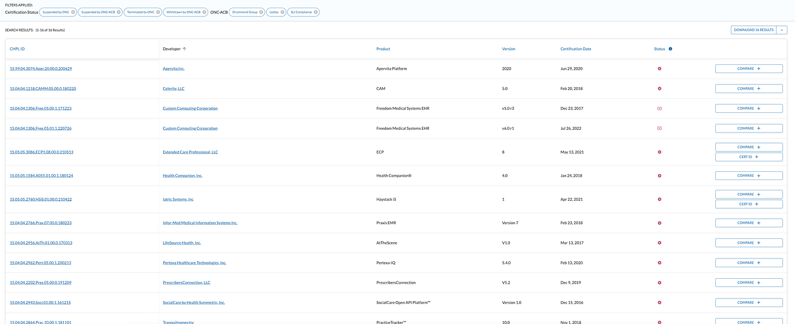Click the status icon for Apervita Platform

(x=660, y=69)
